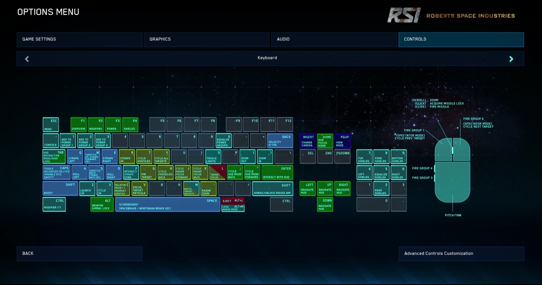Go to previous input device arrow
The image size is (542, 285).
27,59
